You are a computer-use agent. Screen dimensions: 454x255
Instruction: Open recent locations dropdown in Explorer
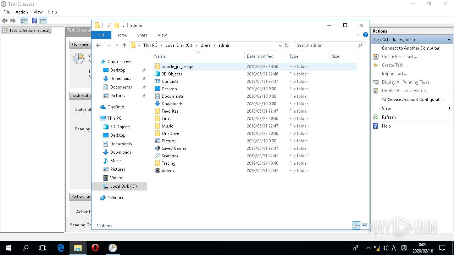pos(117,45)
